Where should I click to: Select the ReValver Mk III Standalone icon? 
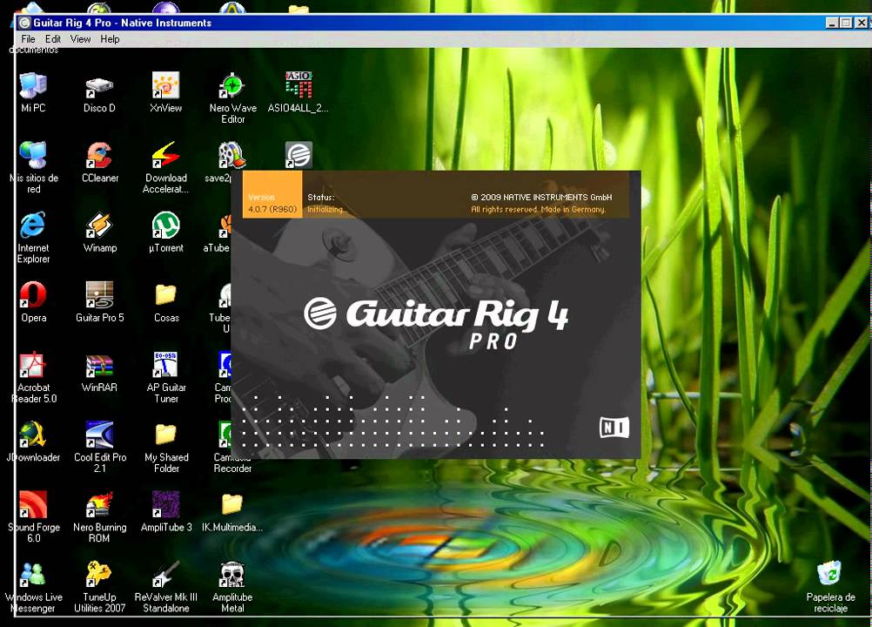165,575
